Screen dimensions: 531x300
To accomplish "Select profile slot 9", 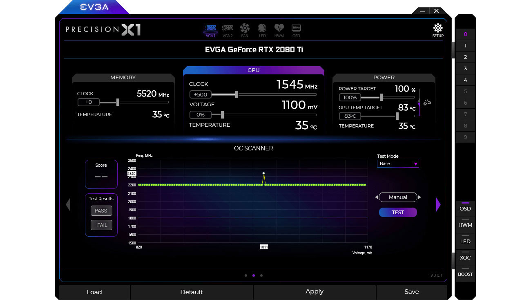I will point(465,137).
